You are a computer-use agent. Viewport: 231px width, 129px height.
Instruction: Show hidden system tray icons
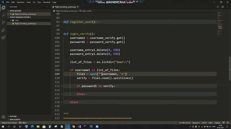pos(190,126)
